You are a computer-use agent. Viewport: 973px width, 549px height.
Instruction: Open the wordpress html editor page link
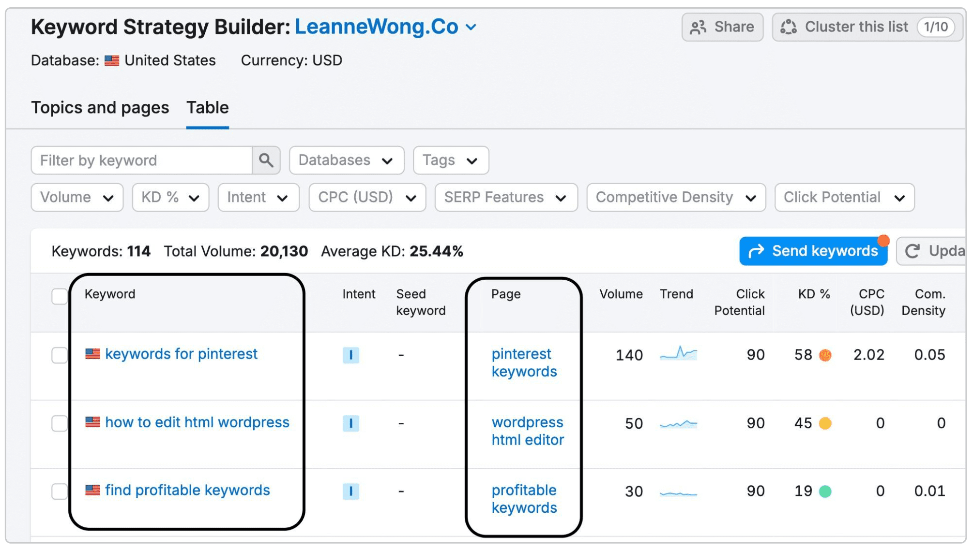click(527, 431)
